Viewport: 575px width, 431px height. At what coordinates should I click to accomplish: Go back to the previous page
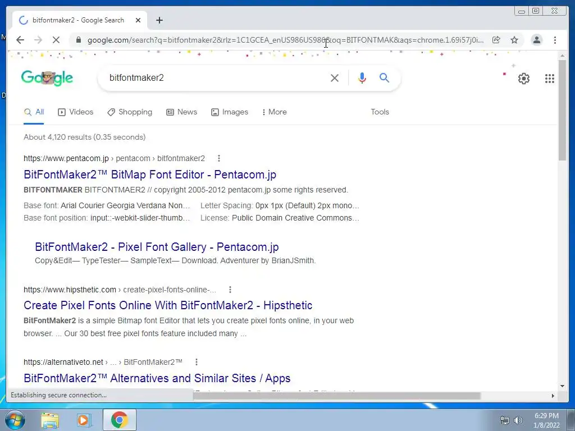(x=20, y=40)
